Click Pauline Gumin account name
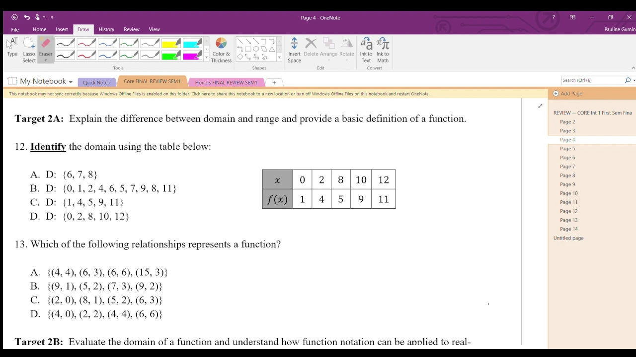 (x=620, y=29)
